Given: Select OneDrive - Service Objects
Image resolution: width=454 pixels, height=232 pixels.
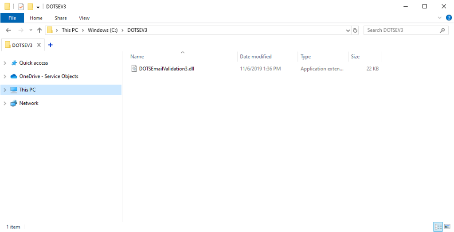Looking at the screenshot, I should (49, 76).
